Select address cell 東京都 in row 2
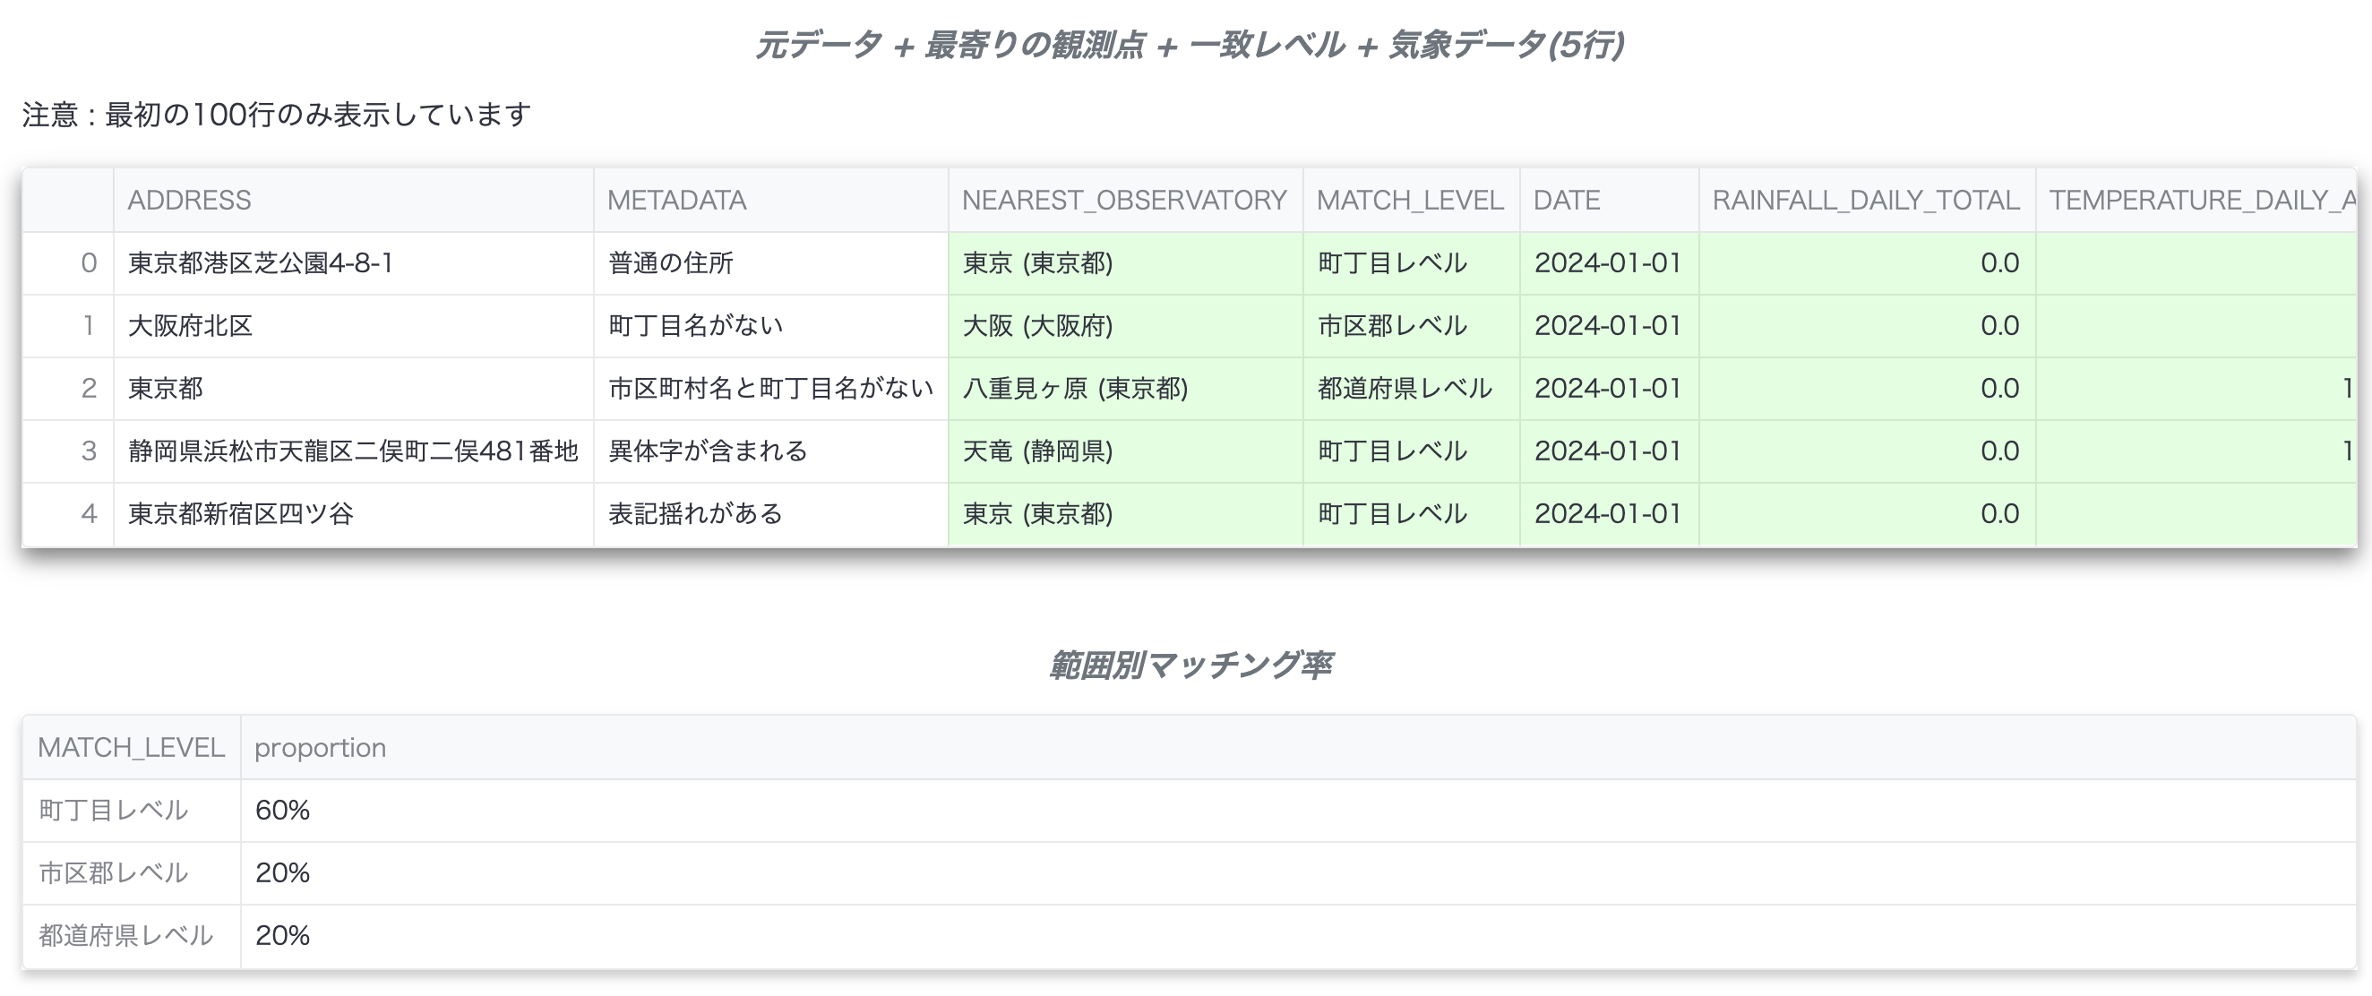Image resolution: width=2372 pixels, height=996 pixels. point(354,389)
